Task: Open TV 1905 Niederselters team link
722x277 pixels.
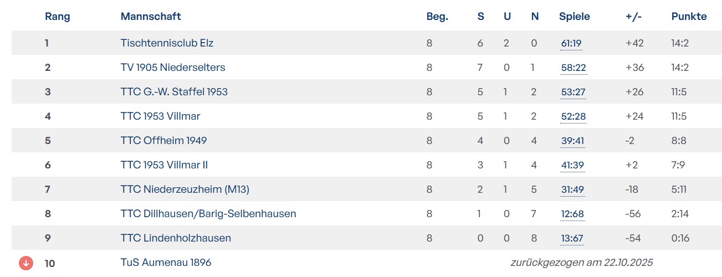Action: 173,68
